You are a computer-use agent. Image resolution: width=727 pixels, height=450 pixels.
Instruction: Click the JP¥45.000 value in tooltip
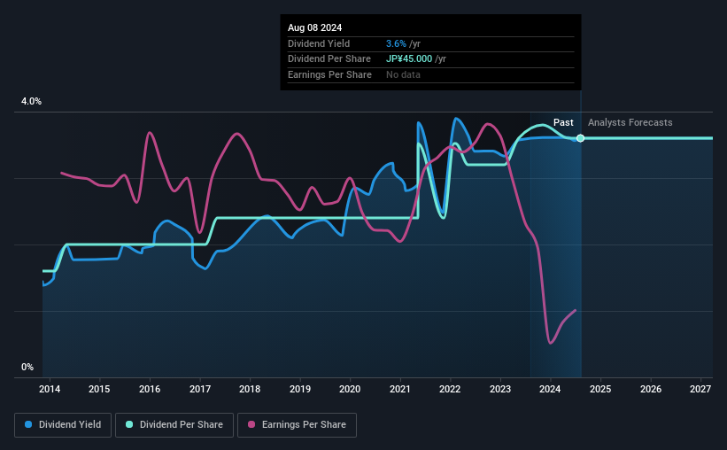pyautogui.click(x=409, y=59)
